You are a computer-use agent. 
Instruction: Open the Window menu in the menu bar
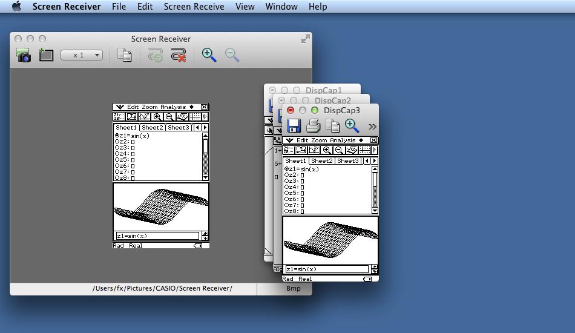point(281,7)
